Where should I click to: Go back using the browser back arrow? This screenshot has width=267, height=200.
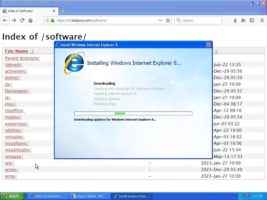(5, 20)
